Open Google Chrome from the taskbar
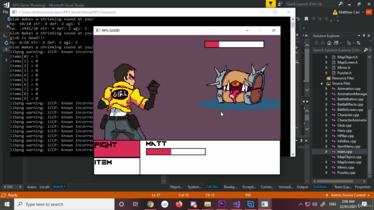Image resolution: width=374 pixels, height=210 pixels. tap(150, 204)
